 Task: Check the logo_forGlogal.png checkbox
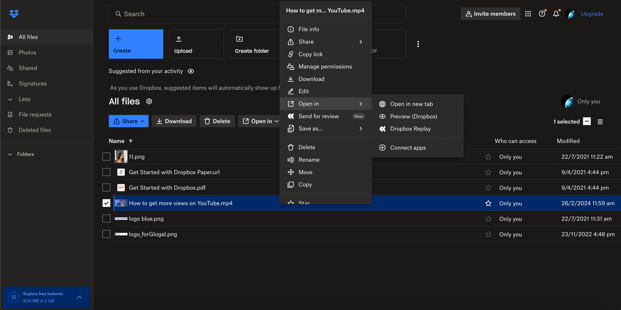[106, 234]
